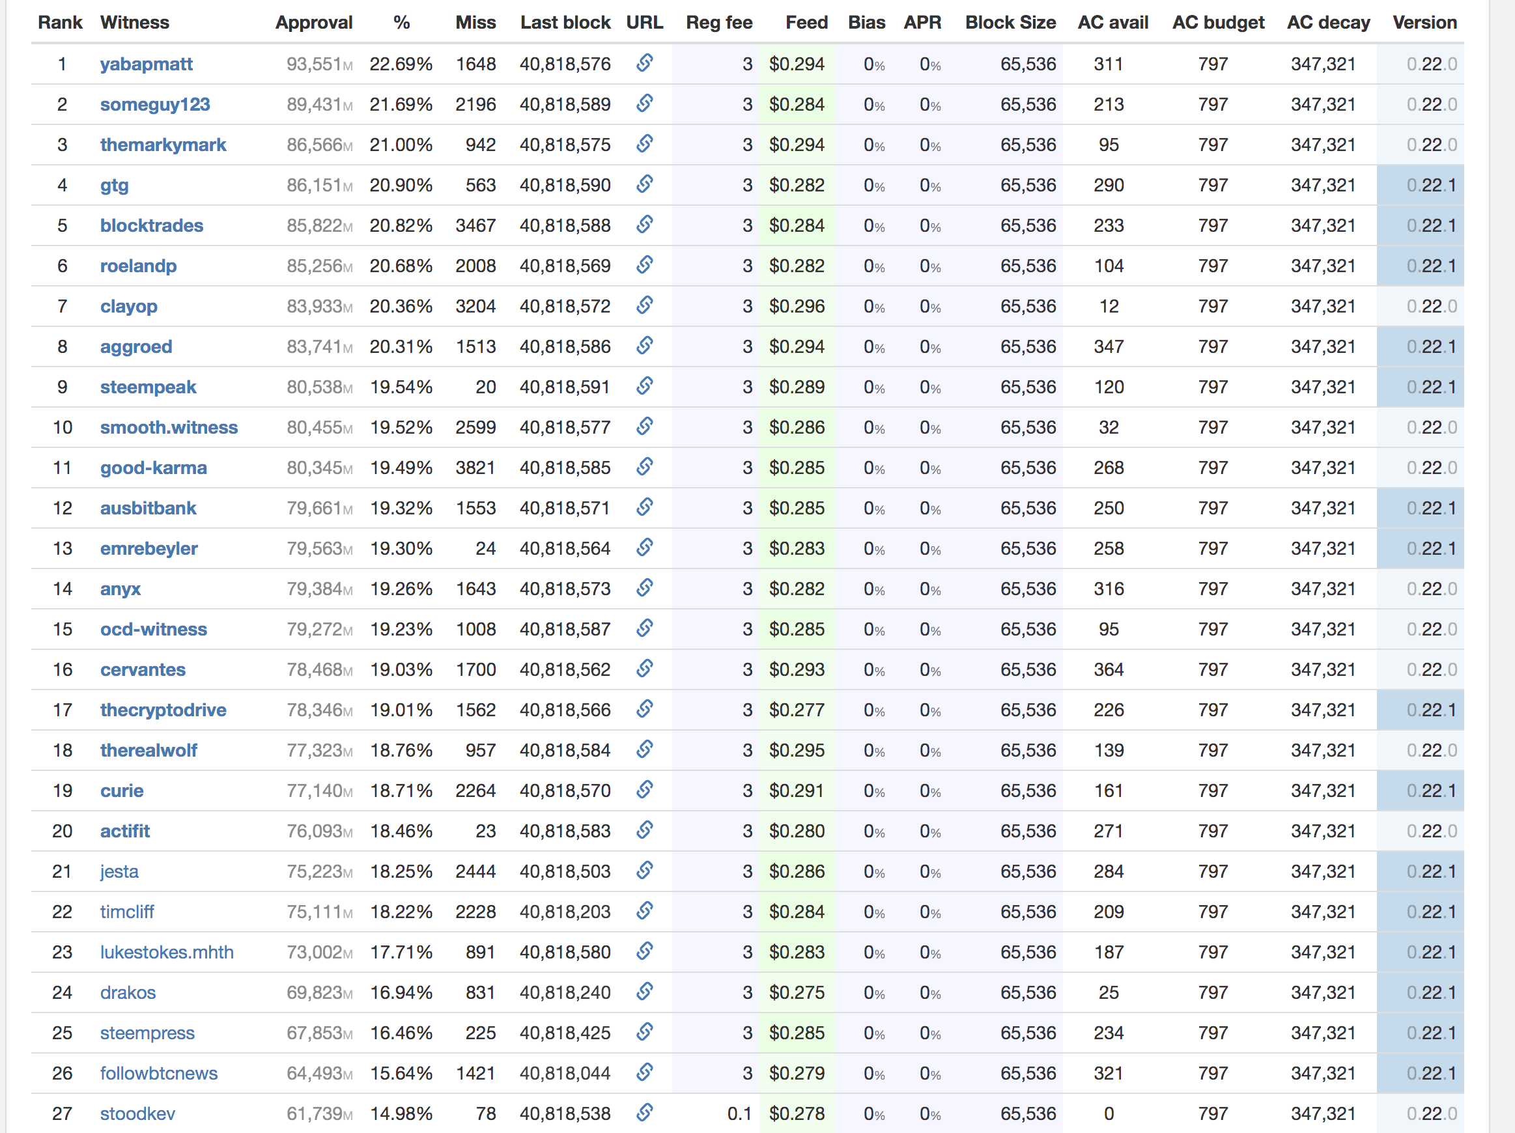Click the AC budget column header

[1219, 23]
